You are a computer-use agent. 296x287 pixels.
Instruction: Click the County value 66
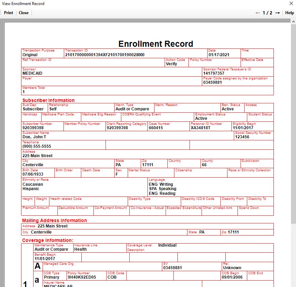click(204, 165)
